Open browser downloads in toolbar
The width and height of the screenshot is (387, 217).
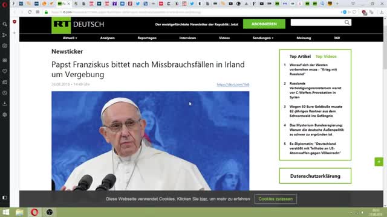pos(382,12)
